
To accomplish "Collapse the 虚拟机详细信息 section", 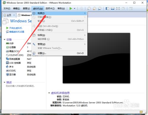I will pos(49,93).
